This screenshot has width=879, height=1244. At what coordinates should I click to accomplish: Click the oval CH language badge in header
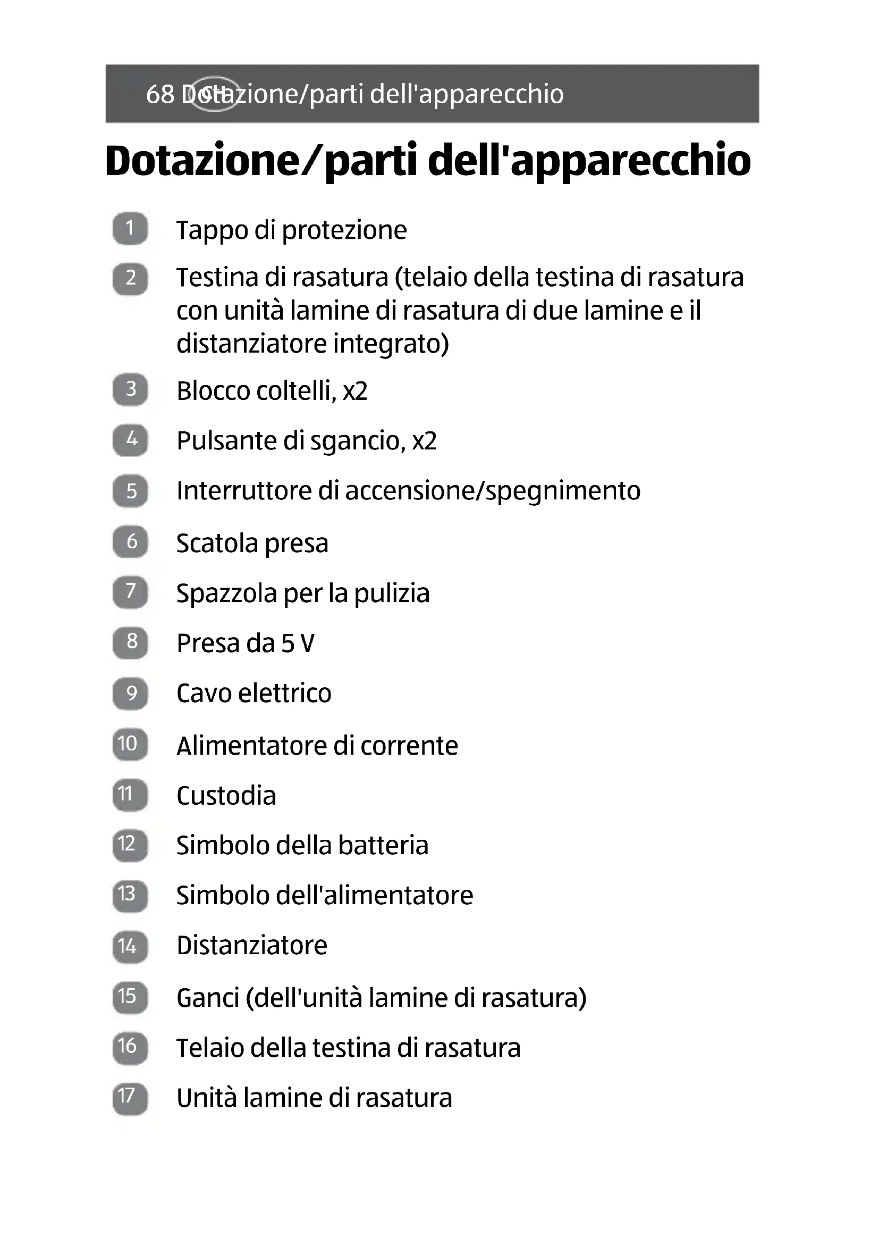pos(215,94)
